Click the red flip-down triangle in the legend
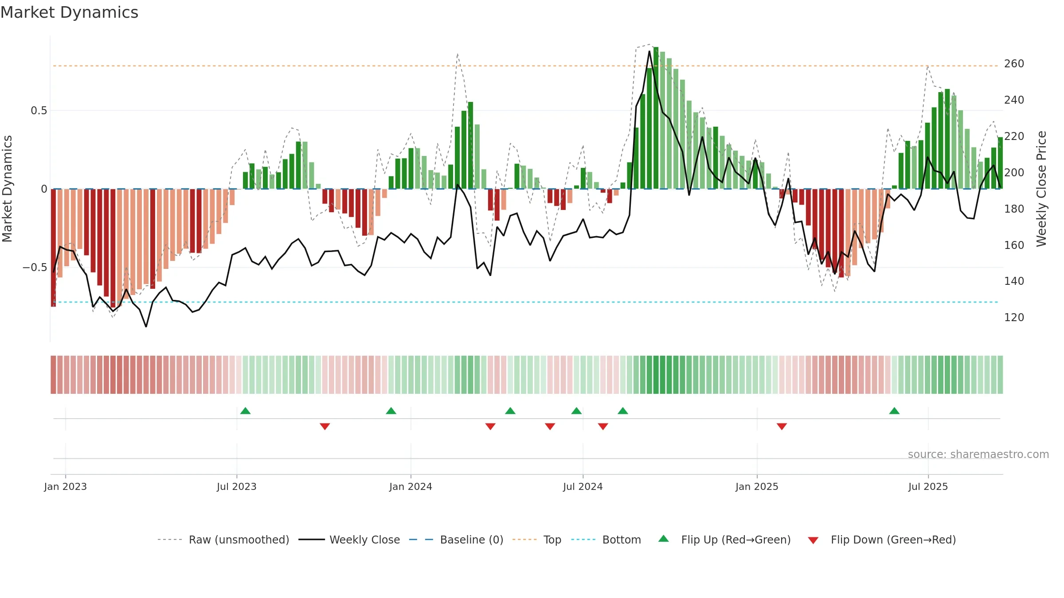Screen dimensions: 1064x598 (x=813, y=540)
